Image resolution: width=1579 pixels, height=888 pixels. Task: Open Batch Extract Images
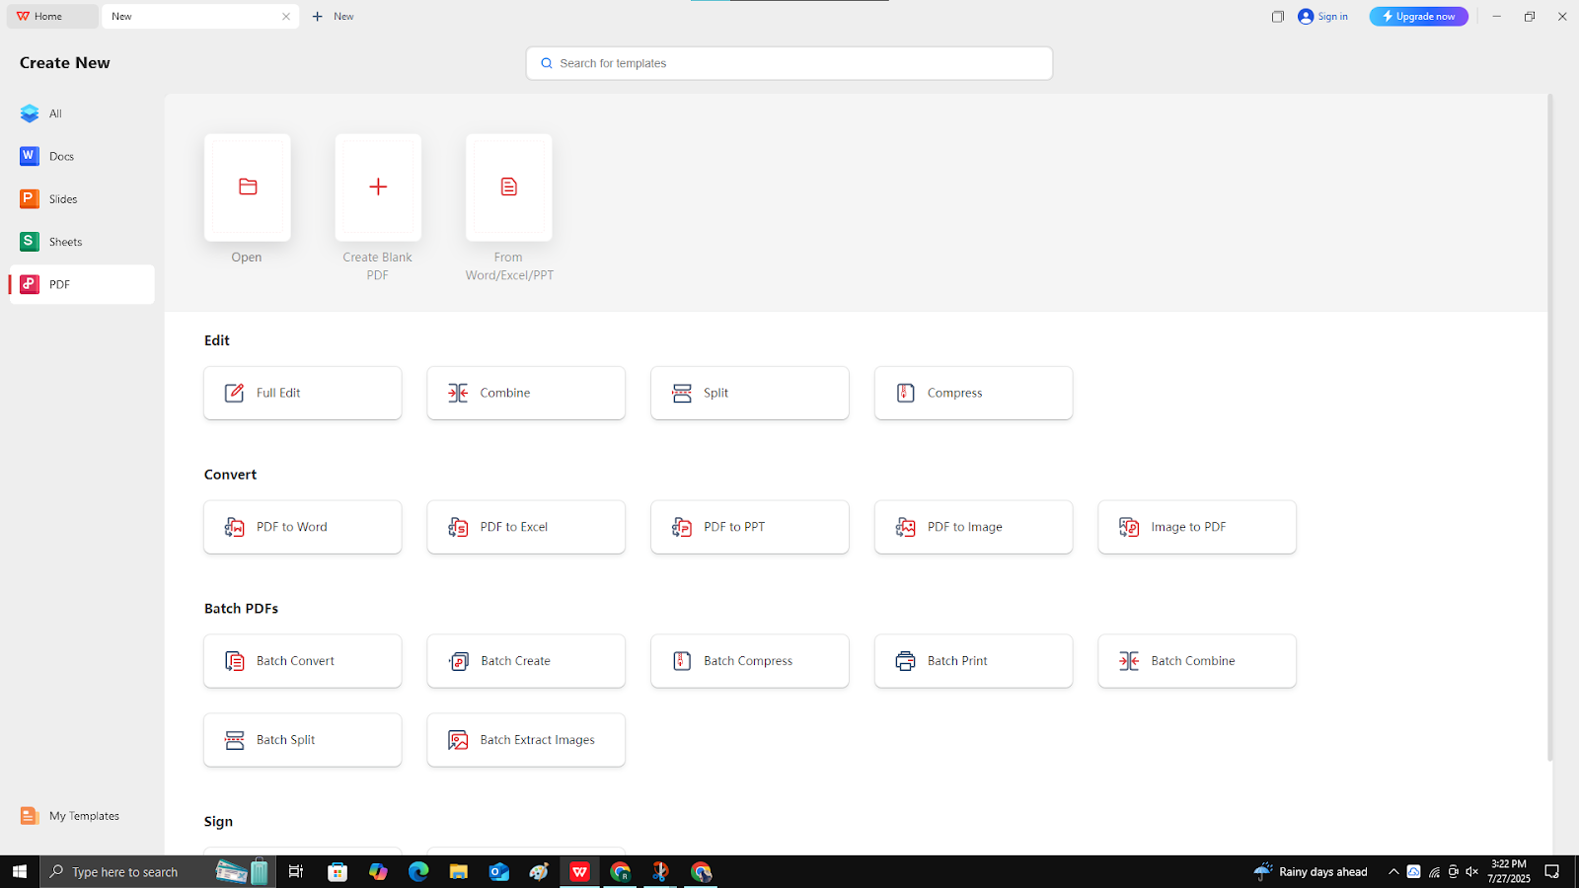pyautogui.click(x=526, y=740)
